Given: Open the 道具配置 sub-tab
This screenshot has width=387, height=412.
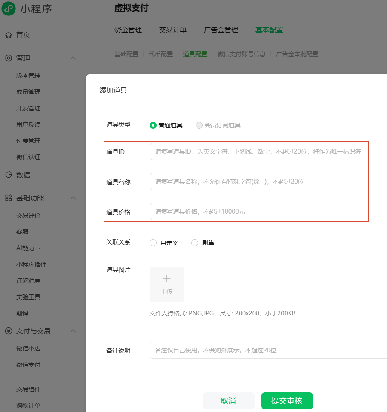Looking at the screenshot, I should (195, 54).
